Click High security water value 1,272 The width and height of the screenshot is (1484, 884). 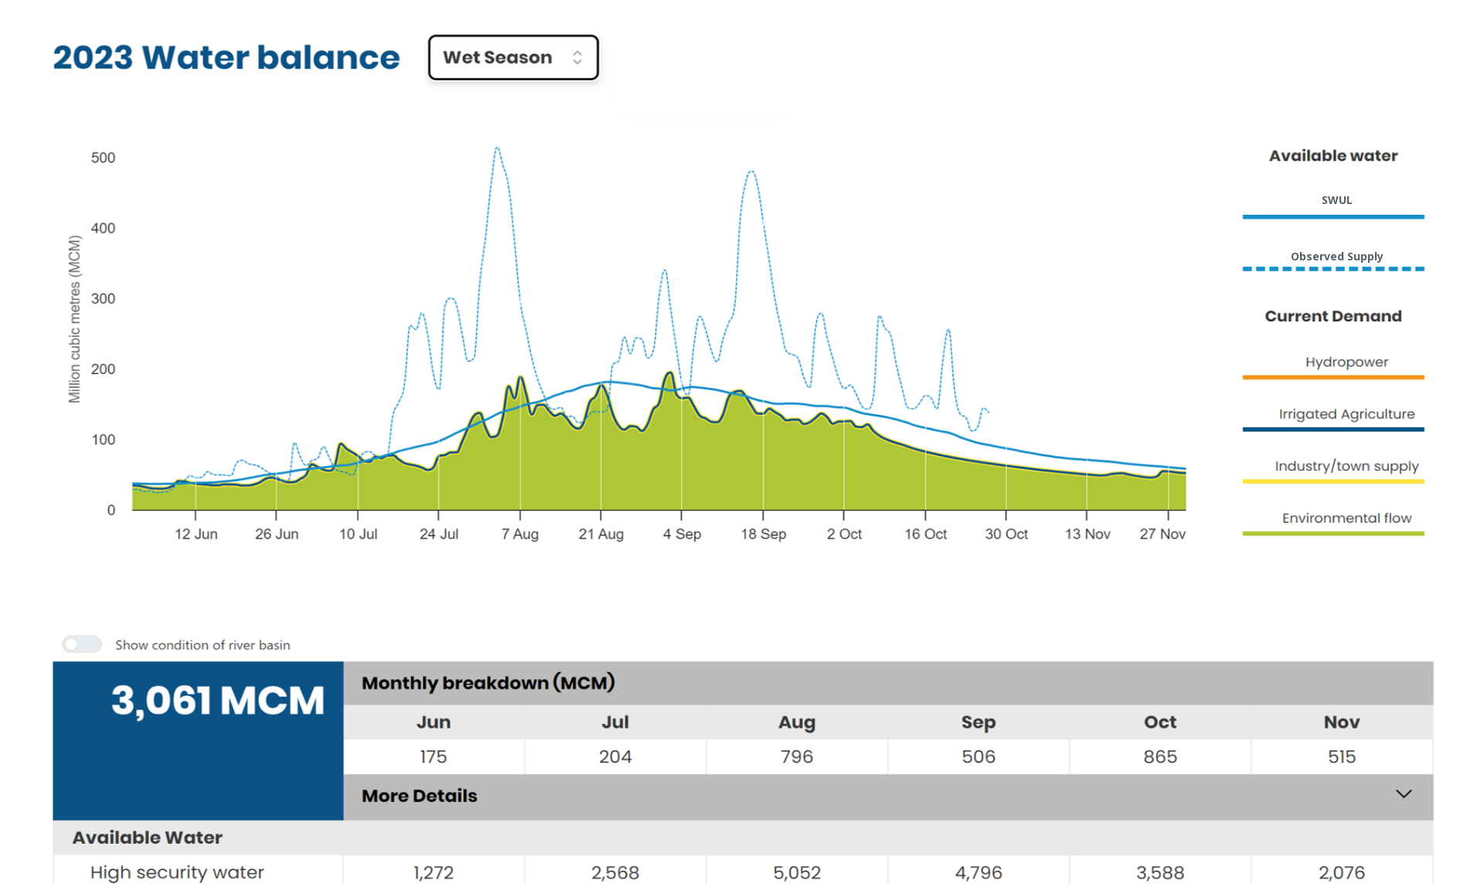point(434,873)
